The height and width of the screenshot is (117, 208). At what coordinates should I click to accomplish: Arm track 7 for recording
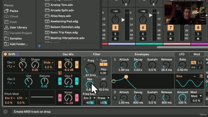coord(170,39)
